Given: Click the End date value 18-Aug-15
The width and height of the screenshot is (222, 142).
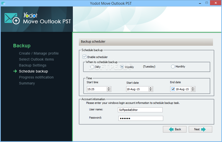Looking at the screenshot, I should (182, 89).
